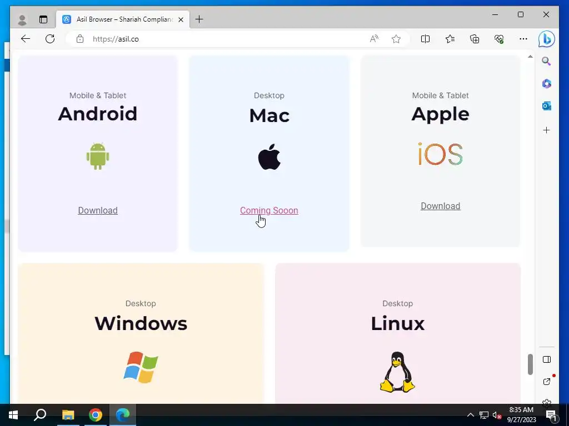The image size is (569, 426).
Task: Toggle the sidebar panel icon at bottom
Action: (547, 359)
